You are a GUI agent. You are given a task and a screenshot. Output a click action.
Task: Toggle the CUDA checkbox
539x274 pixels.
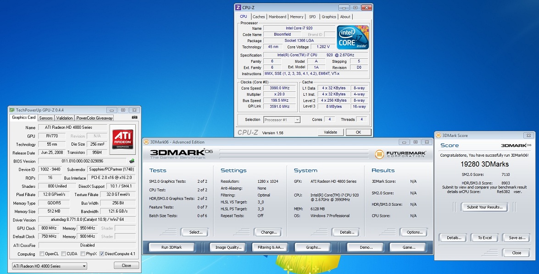64,254
